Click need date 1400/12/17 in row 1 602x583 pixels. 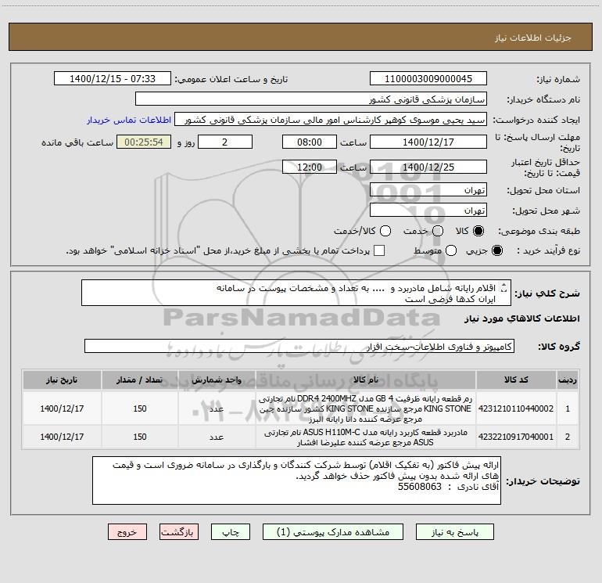click(62, 408)
